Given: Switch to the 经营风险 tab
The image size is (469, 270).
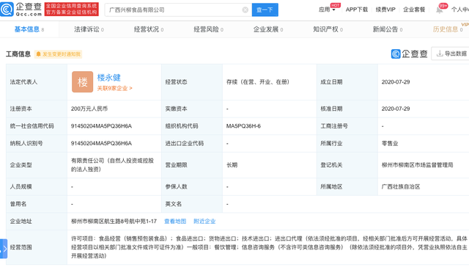Looking at the screenshot, I should point(208,29).
